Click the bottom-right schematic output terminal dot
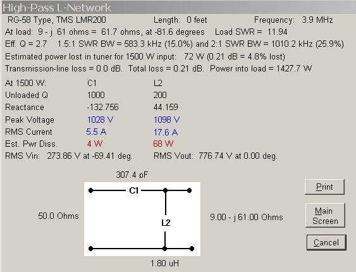 (x=192, y=249)
